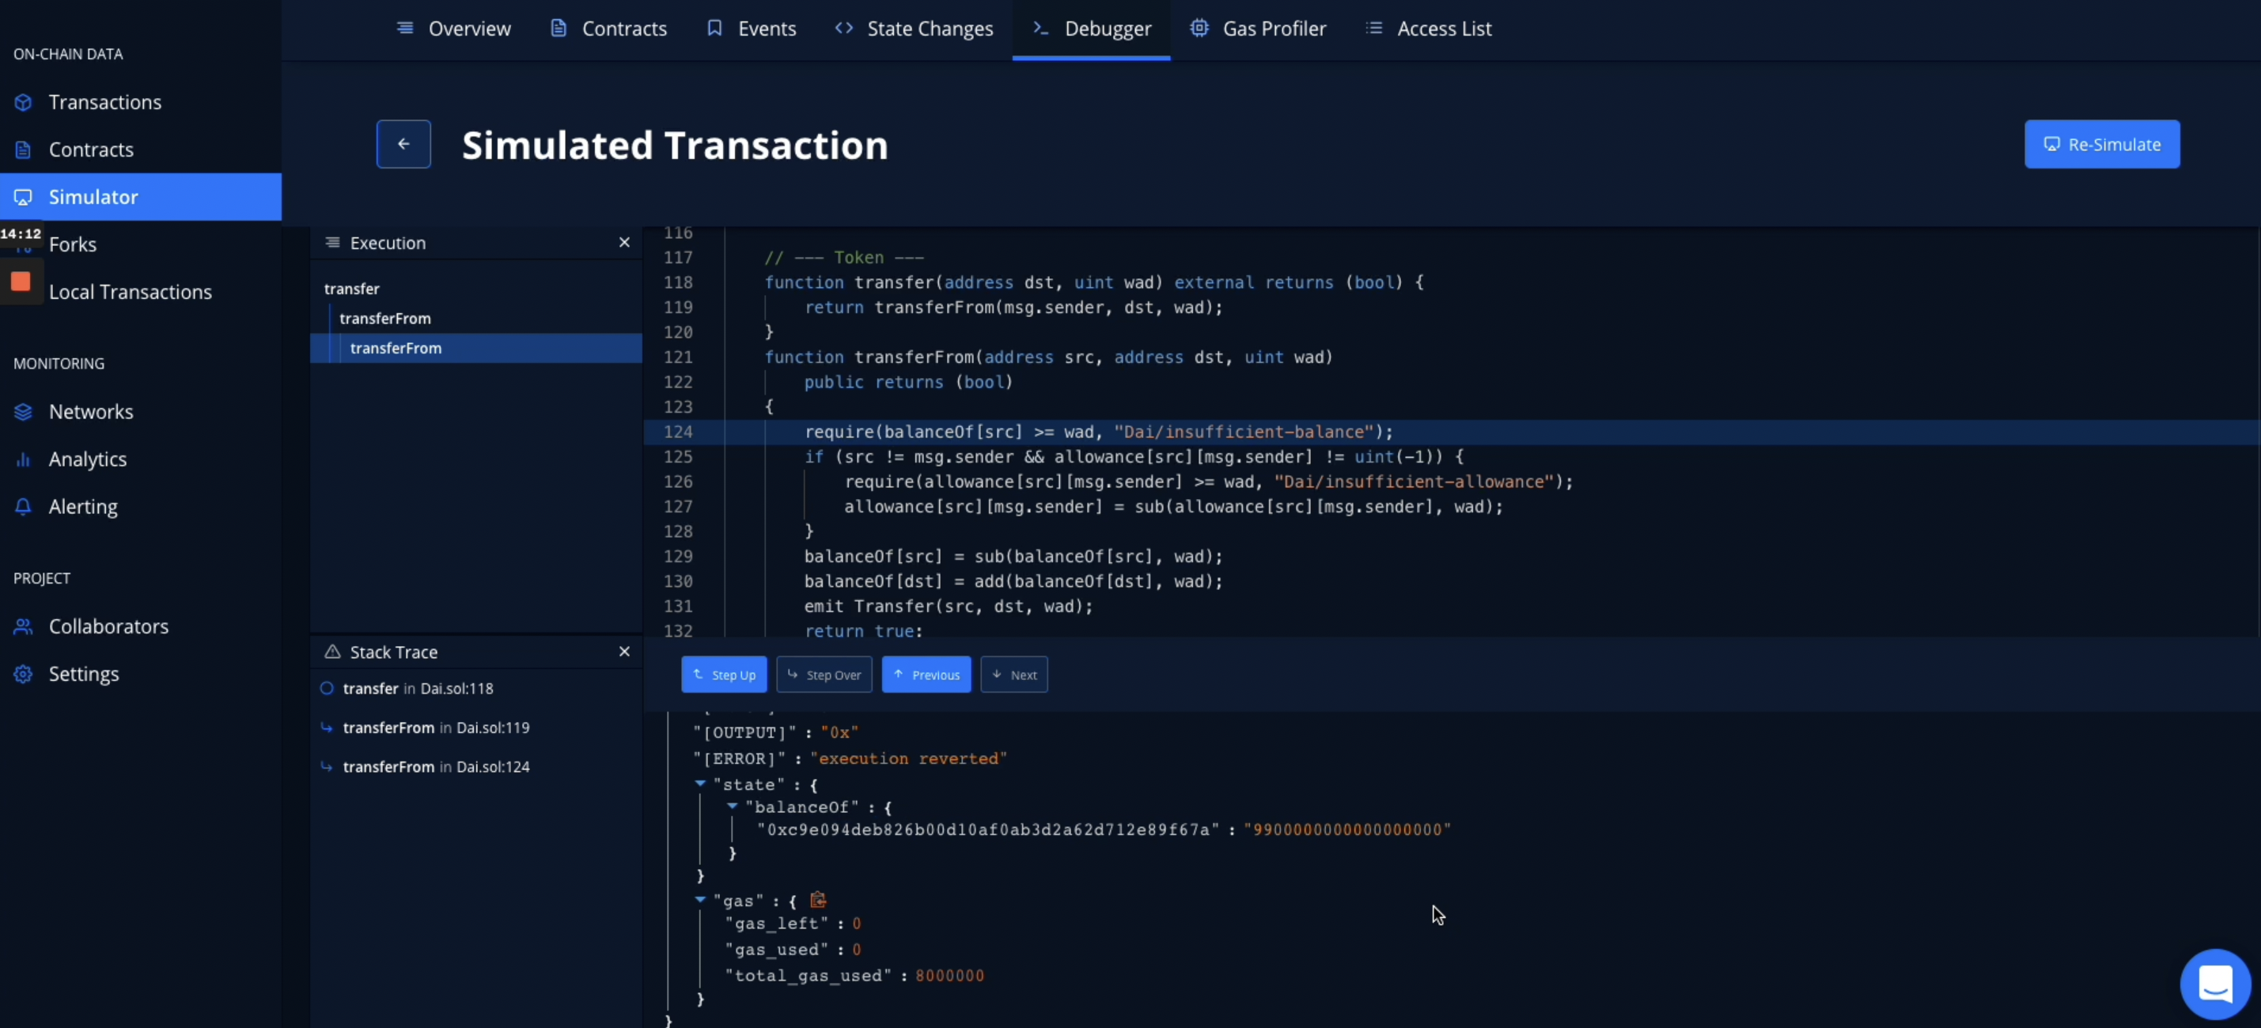The width and height of the screenshot is (2261, 1028).
Task: Collapse the "gas" JSON node
Action: coord(700,900)
